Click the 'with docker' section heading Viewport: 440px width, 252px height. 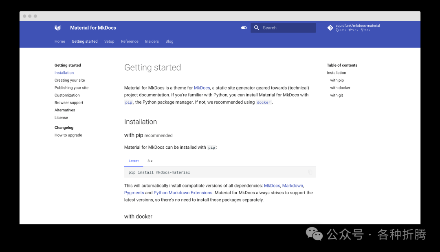139,217
